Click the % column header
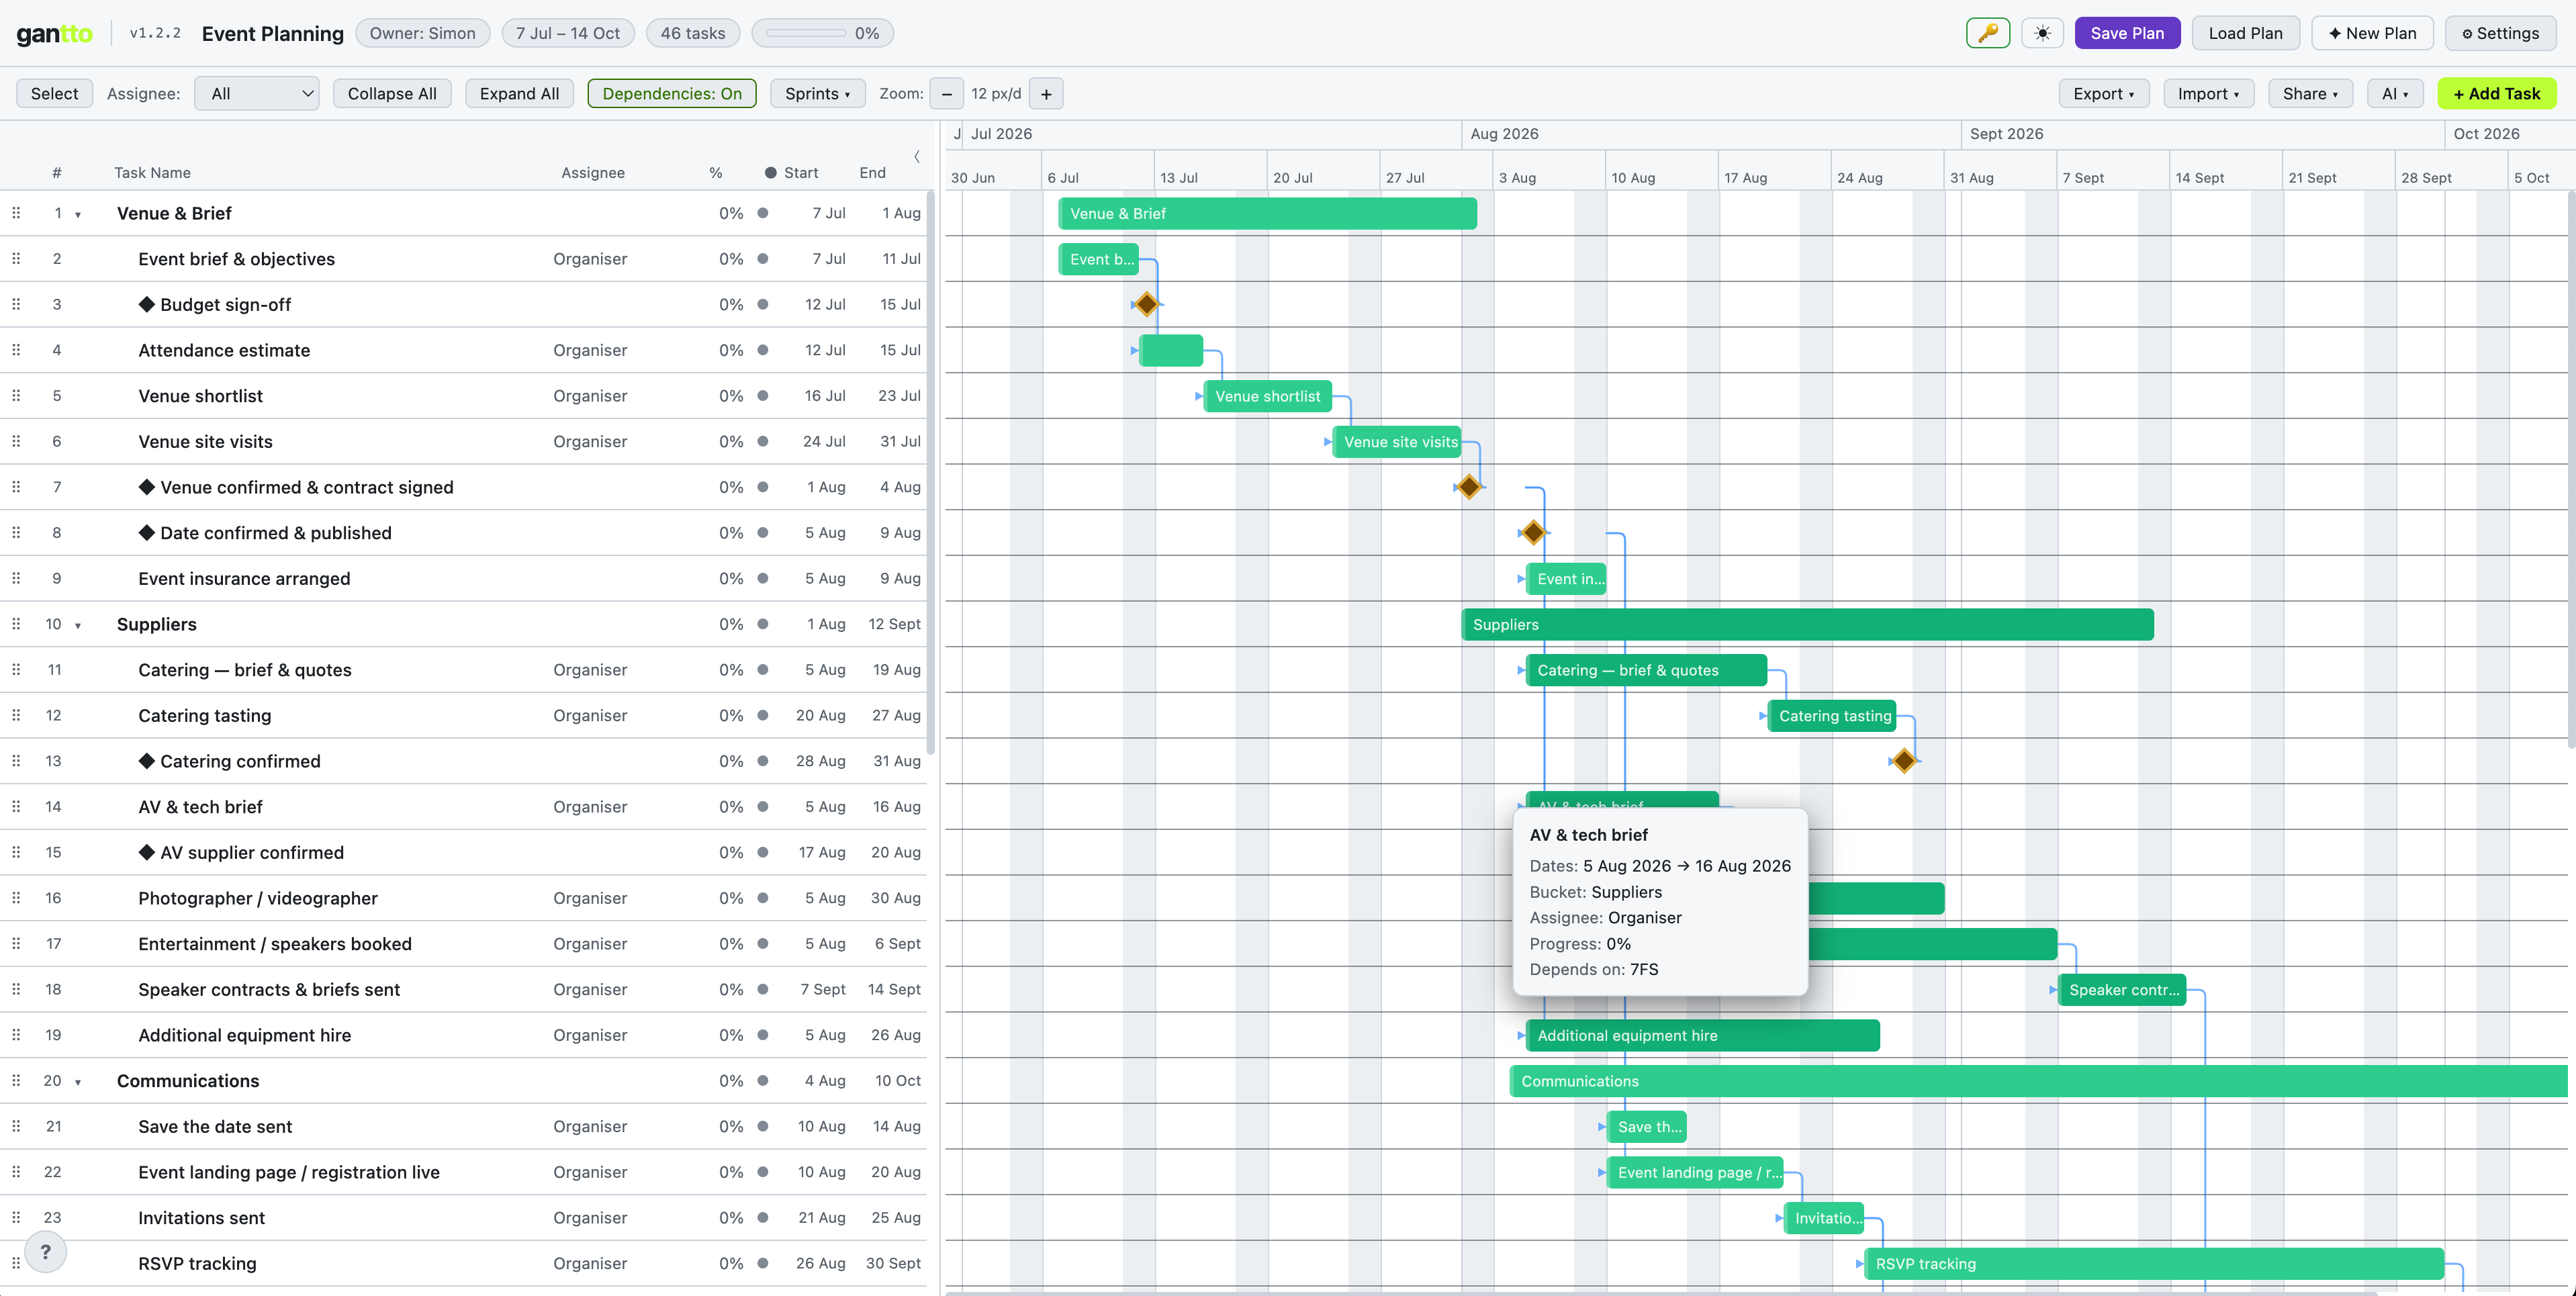The height and width of the screenshot is (1296, 2576). click(x=716, y=173)
